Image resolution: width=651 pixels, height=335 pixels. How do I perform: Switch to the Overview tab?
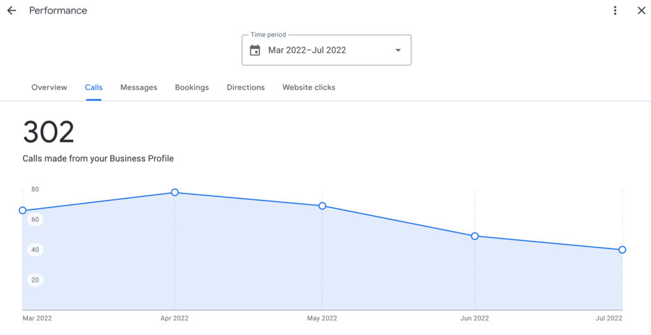click(x=49, y=88)
